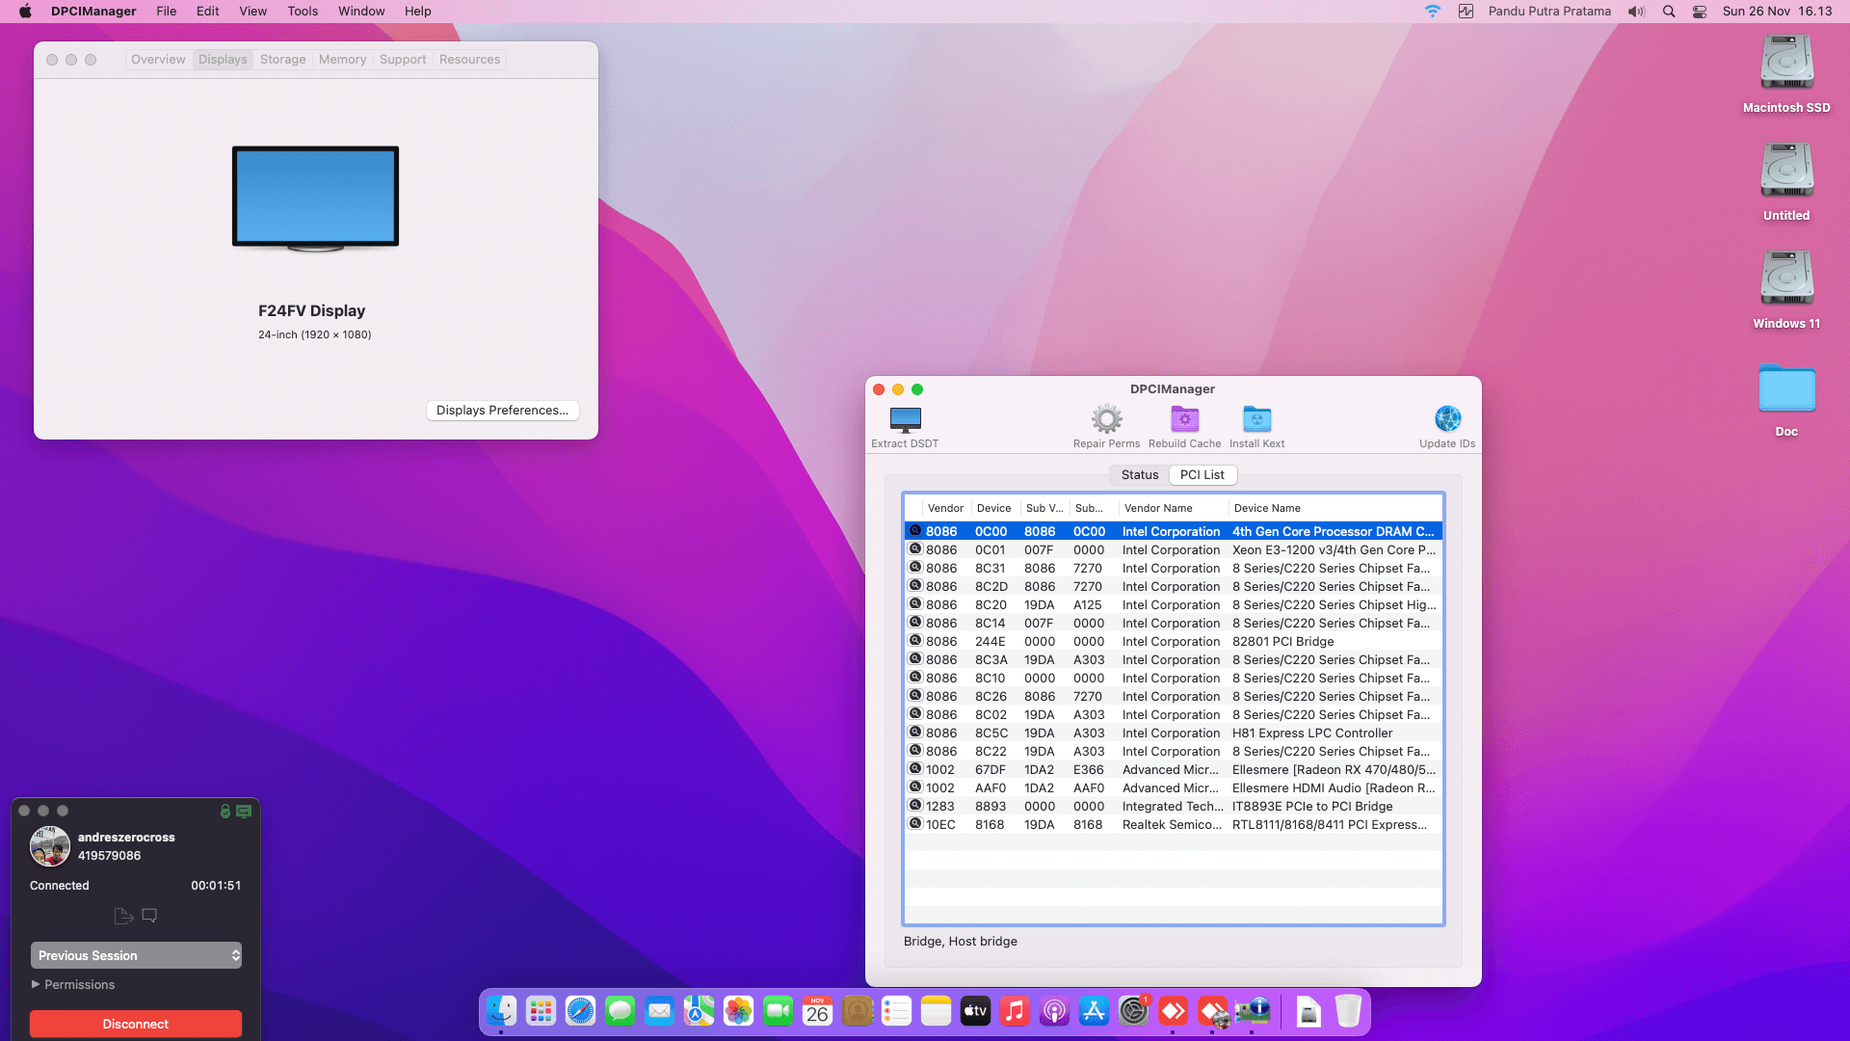
Task: Open the Storage tab
Action: tap(282, 59)
